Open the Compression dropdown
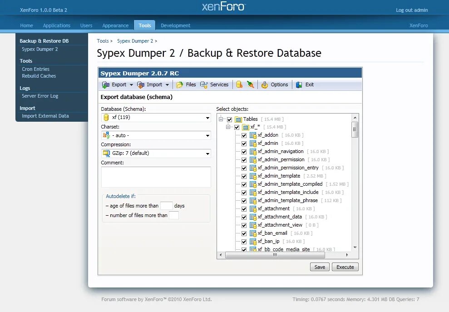This screenshot has width=449, height=312. 156,154
